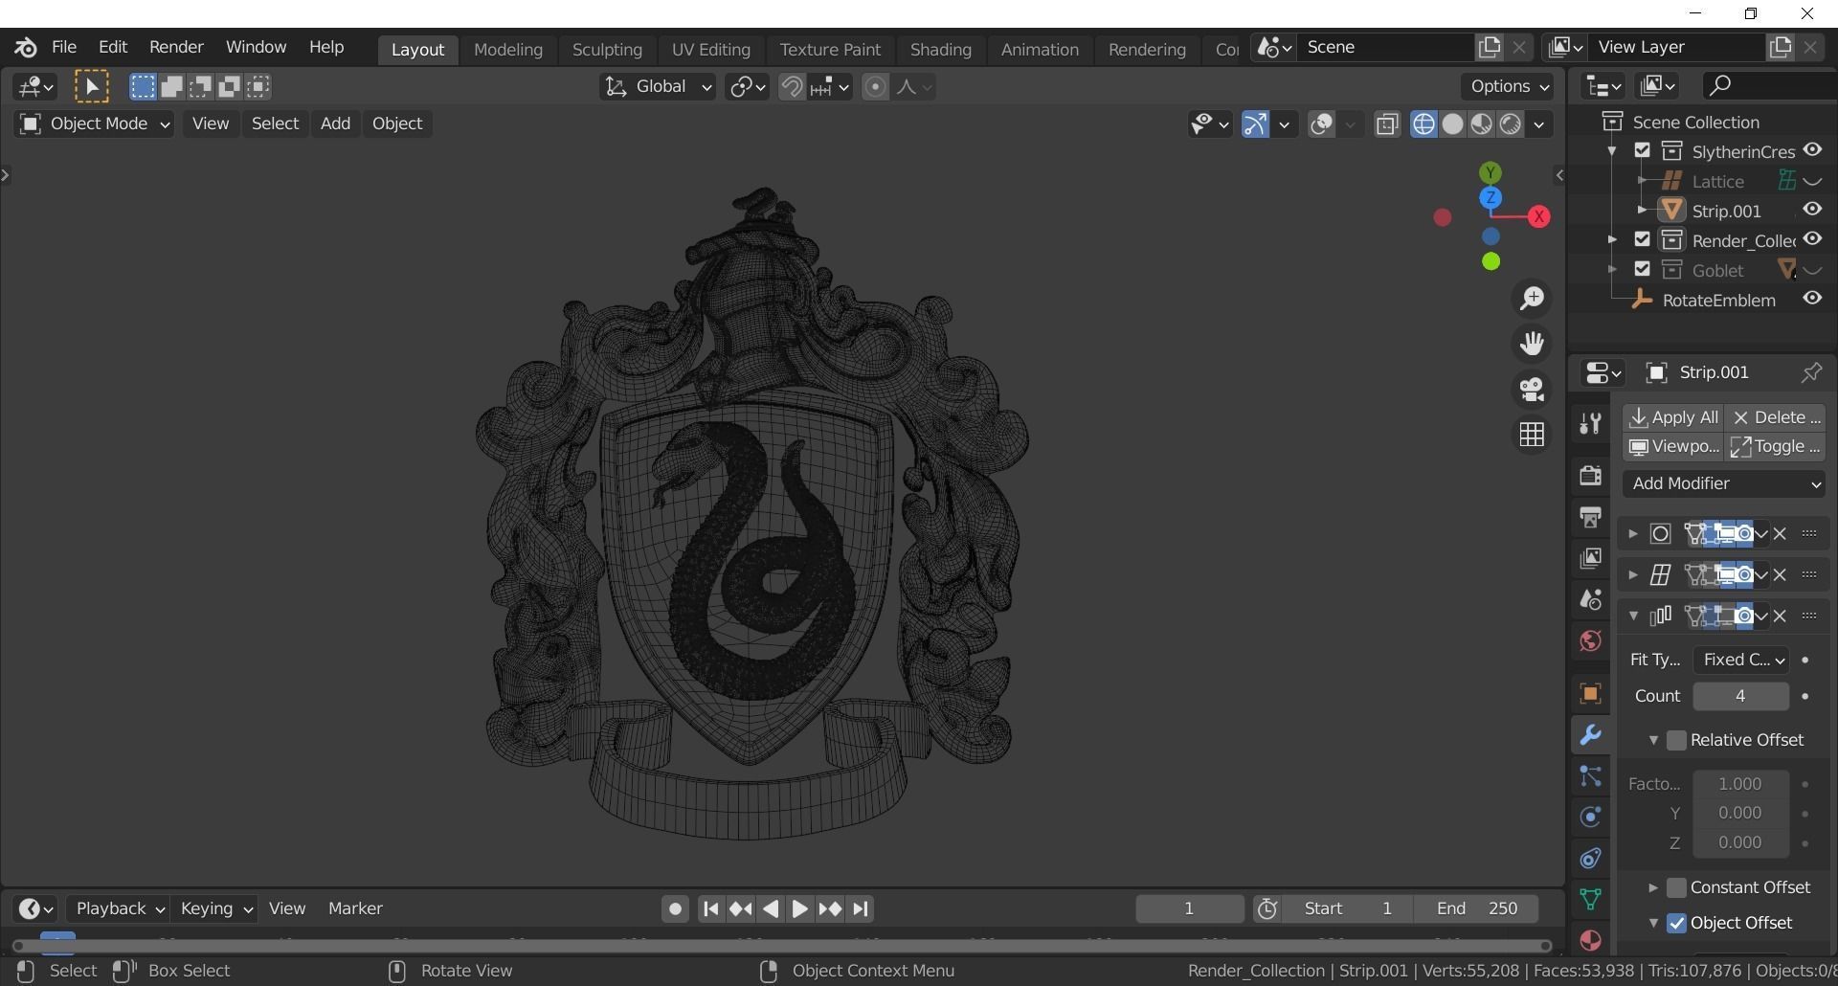Open Playback popover in timeline

coord(119,908)
